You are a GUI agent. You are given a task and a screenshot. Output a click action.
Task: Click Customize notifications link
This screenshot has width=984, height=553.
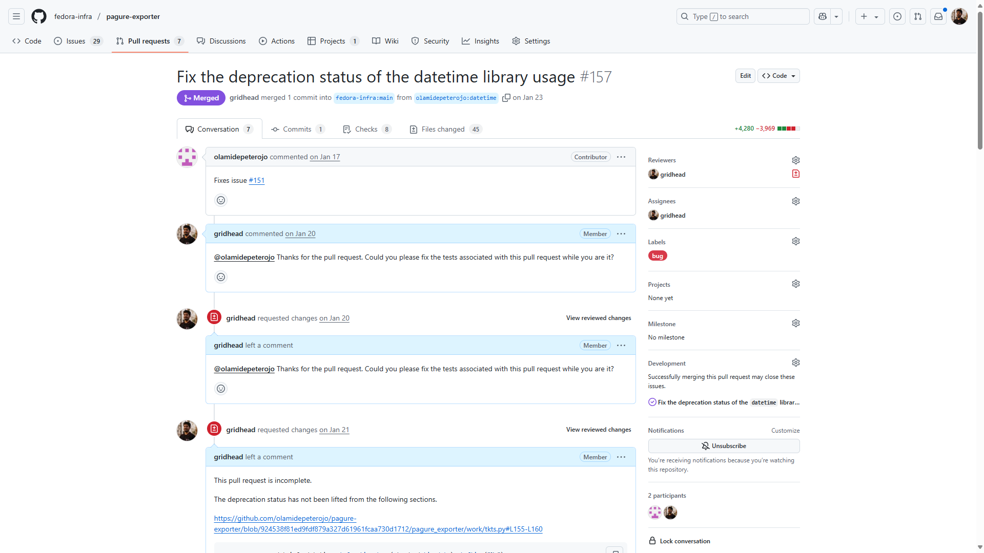(x=785, y=431)
